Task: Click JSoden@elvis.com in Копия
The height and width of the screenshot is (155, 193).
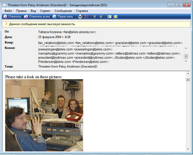Action: coord(144,57)
